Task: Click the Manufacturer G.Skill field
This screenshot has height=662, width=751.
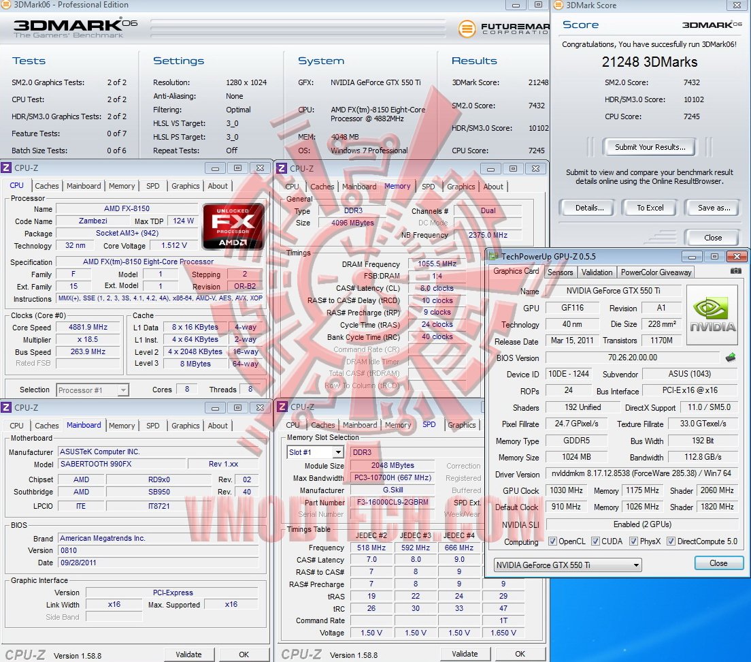Action: [393, 490]
